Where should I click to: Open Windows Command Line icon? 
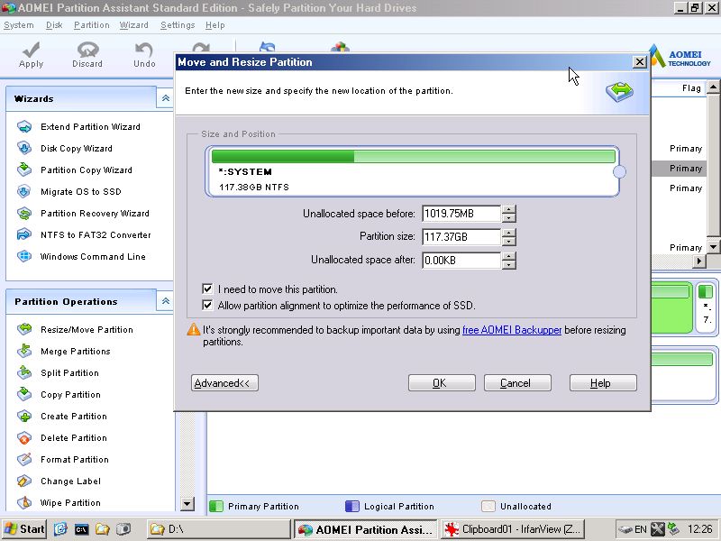(24, 256)
